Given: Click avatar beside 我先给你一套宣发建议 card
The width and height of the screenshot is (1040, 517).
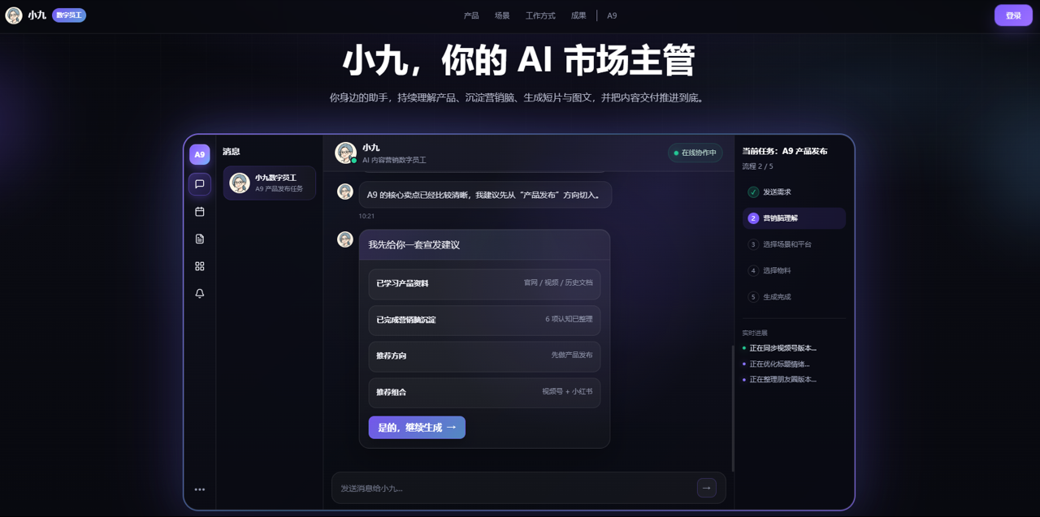Looking at the screenshot, I should [345, 239].
